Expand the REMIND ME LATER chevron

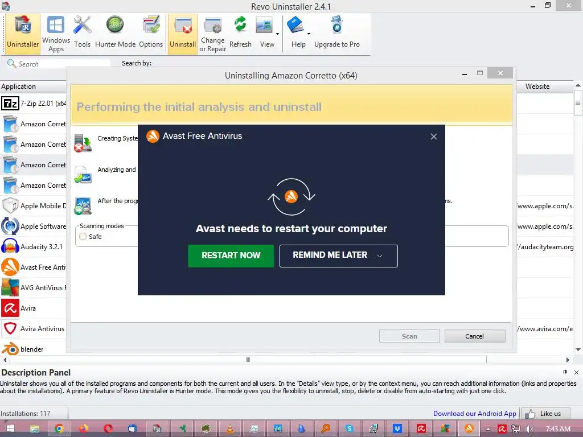click(x=380, y=255)
